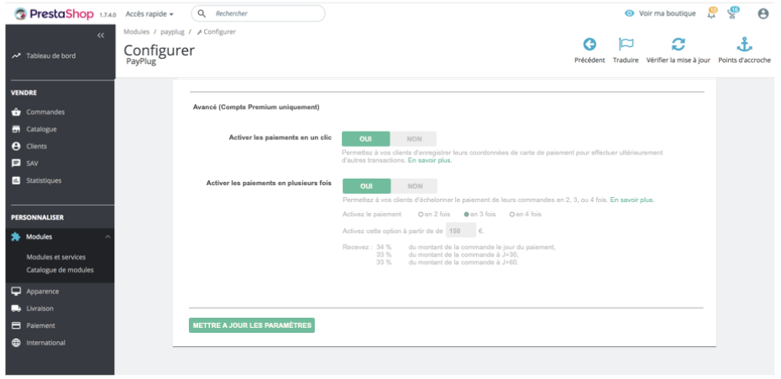Focus the Rechercher search box
This screenshot has width=781, height=379.
click(x=258, y=13)
